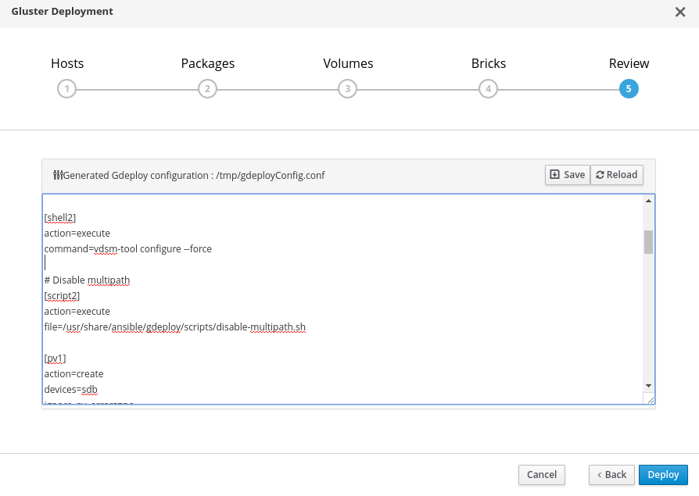Click the sliders icon beside Generated Gdeploy configuration
699x496 pixels.
pyautogui.click(x=57, y=175)
